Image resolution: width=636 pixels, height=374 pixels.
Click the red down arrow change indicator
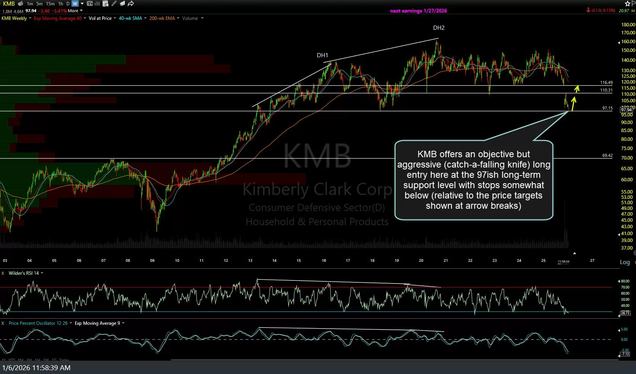tap(588, 10)
